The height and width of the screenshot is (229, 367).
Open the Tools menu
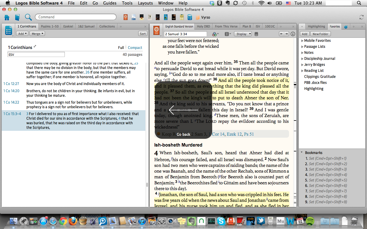click(127, 3)
